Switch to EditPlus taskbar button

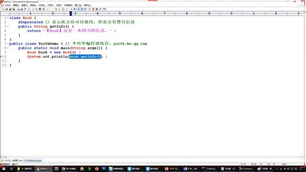tap(44, 169)
